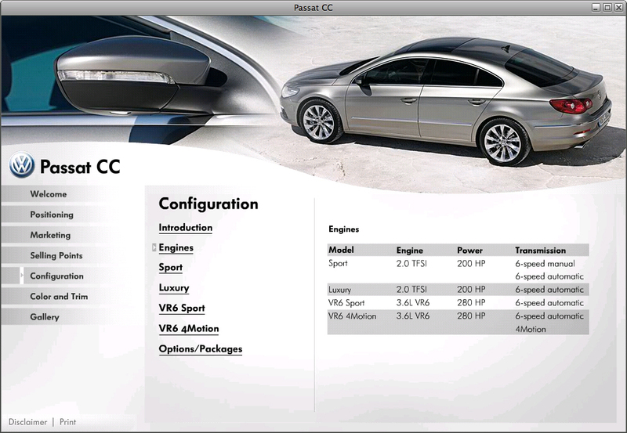Image resolution: width=627 pixels, height=433 pixels.
Task: Click the Engine column header
Action: point(409,251)
